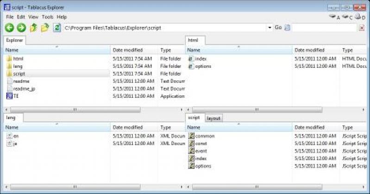370x194 pixels.
Task: Select the options JScript file icon
Action: tap(191, 166)
